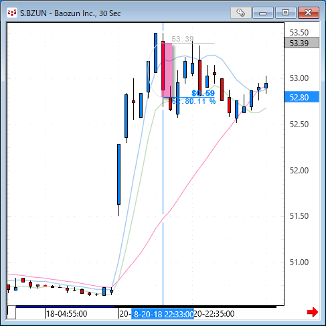Click the white box at bottom-left corner

click(11, 312)
